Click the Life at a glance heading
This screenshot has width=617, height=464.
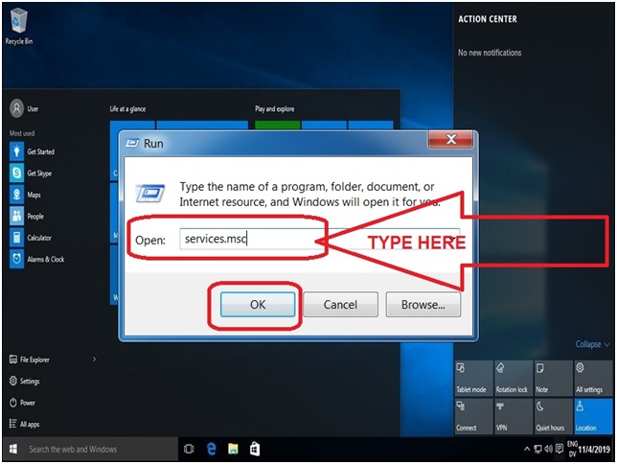coord(127,108)
